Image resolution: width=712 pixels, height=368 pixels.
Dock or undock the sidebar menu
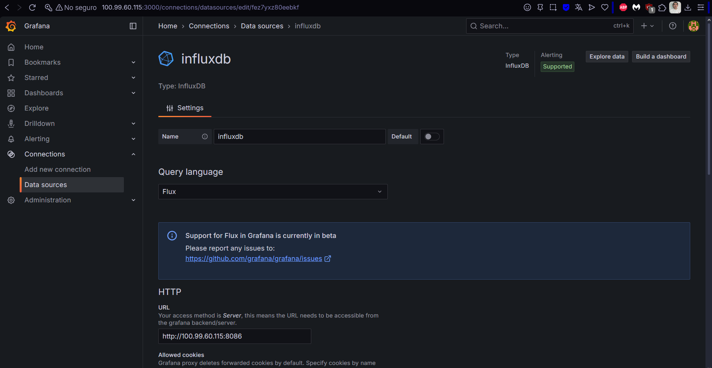click(133, 26)
